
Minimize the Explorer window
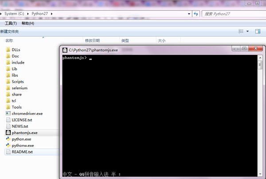tap(249, 3)
